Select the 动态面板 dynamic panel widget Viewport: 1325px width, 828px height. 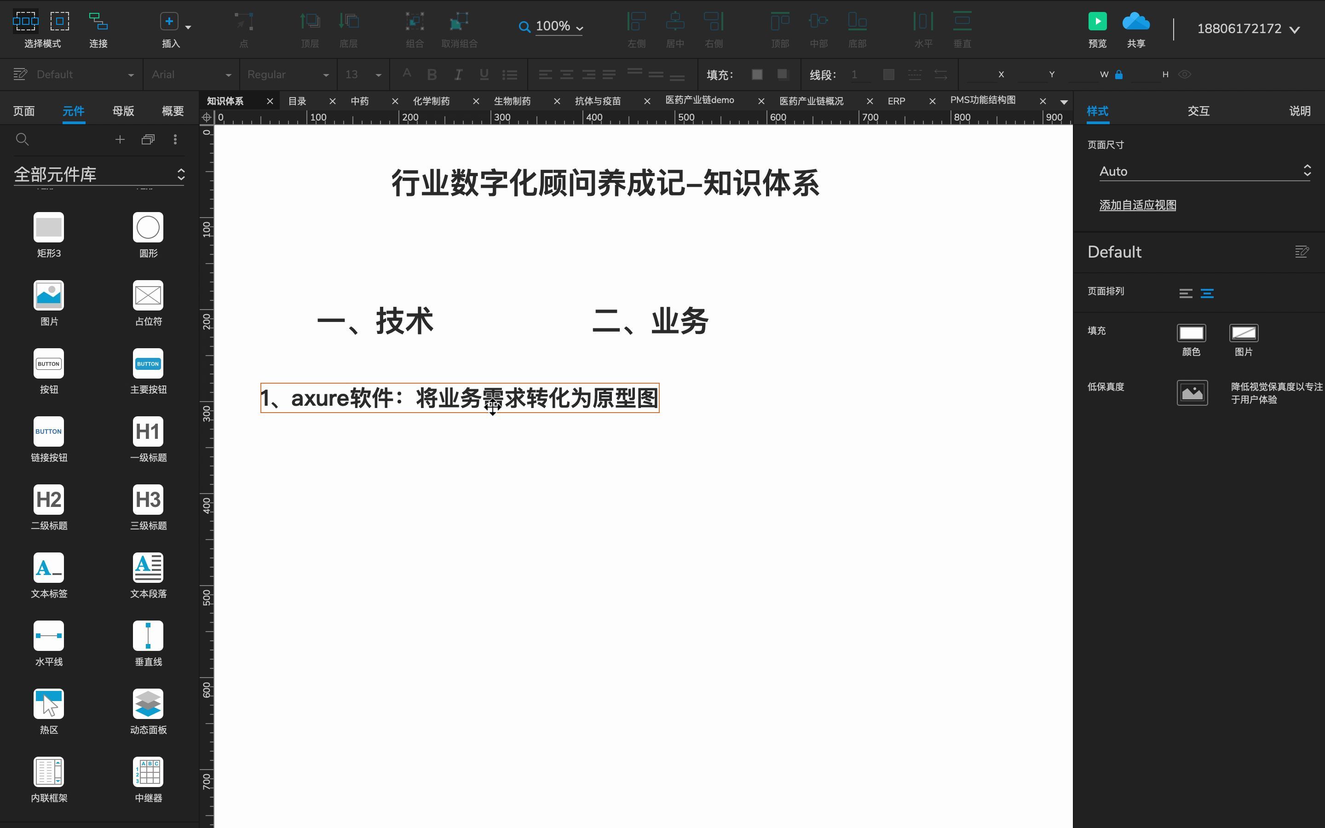pyautogui.click(x=148, y=711)
